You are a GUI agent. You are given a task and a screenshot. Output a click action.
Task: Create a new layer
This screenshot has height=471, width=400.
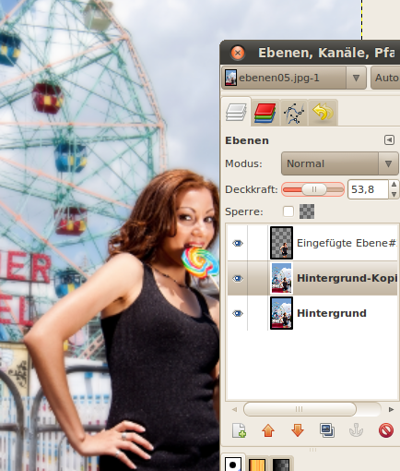[x=239, y=430]
